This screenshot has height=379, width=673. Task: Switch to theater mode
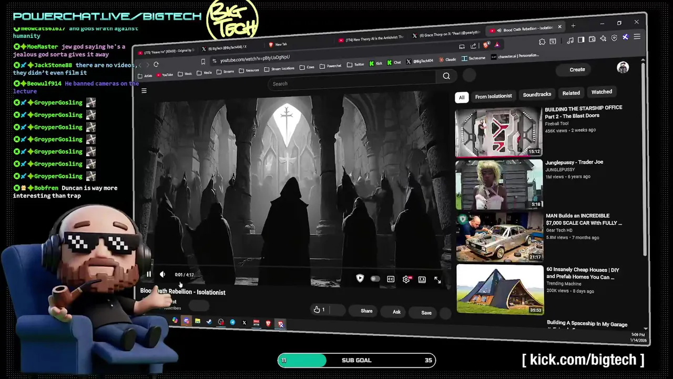click(x=422, y=280)
